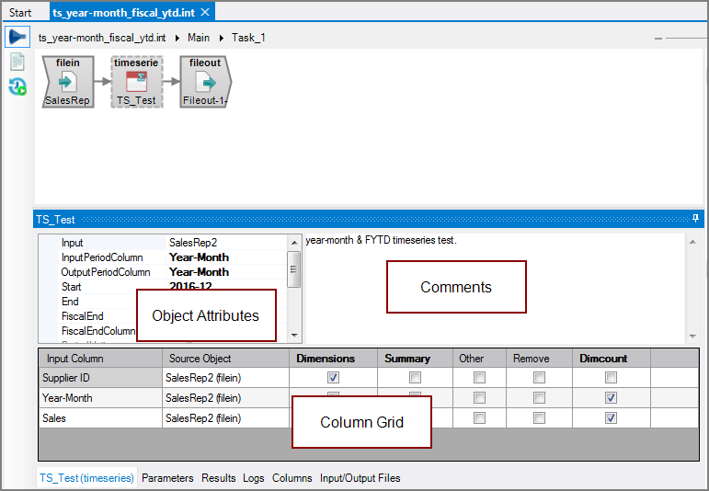Click the Source Object column header
The height and width of the screenshot is (491, 709).
point(225,359)
